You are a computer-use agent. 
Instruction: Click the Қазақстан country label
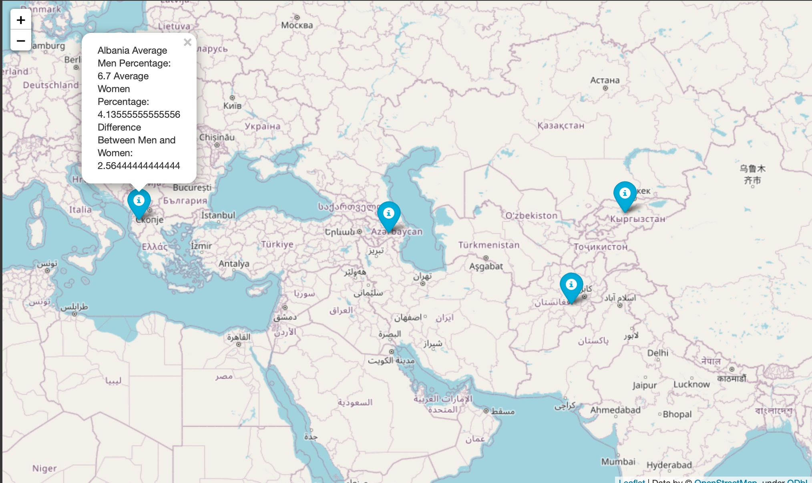click(561, 126)
